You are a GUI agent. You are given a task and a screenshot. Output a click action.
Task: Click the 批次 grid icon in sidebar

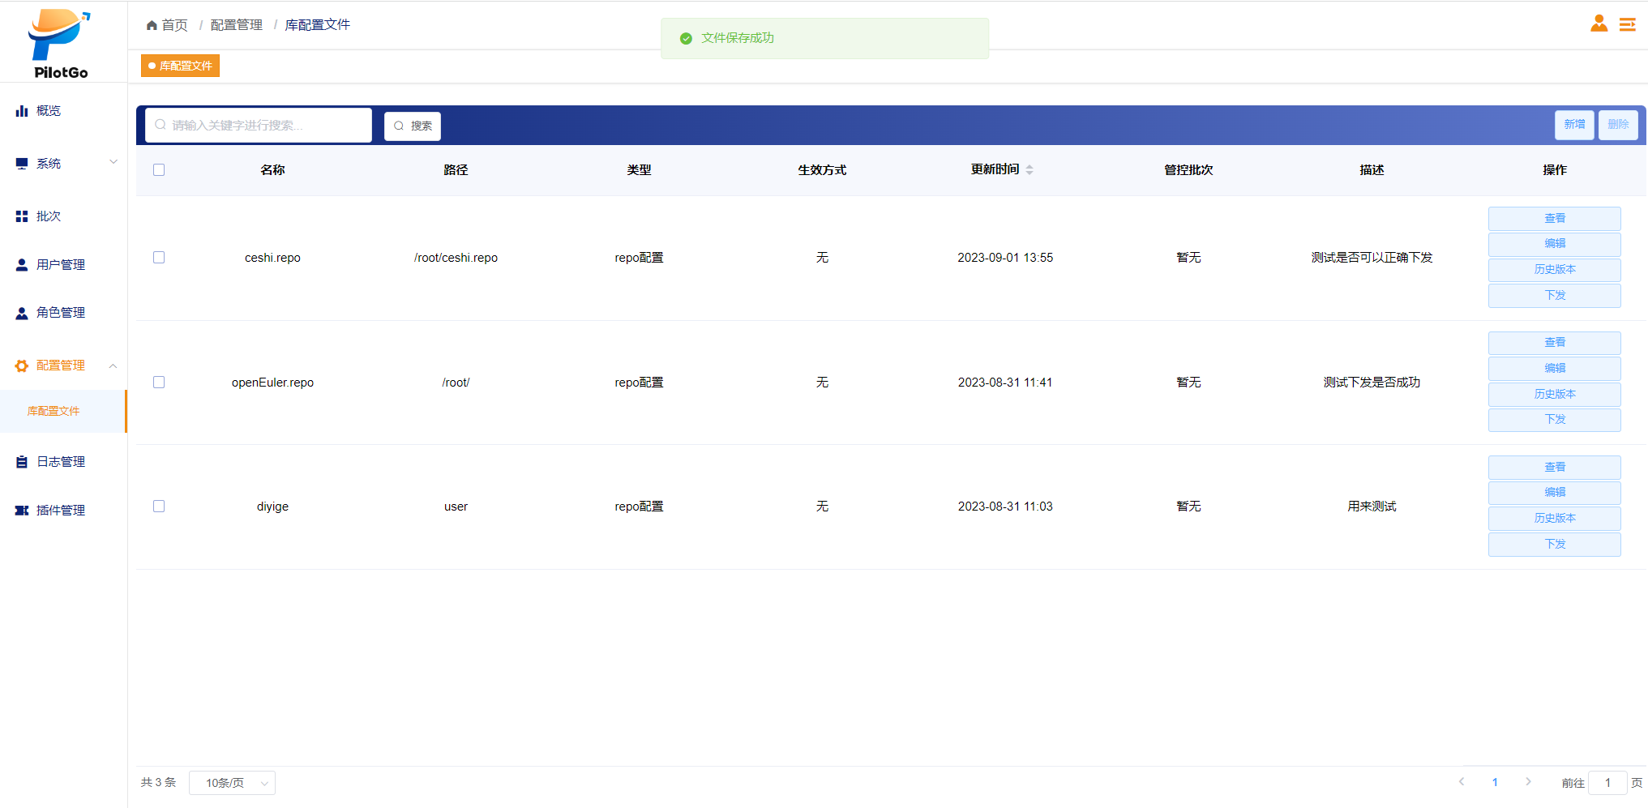coord(22,216)
